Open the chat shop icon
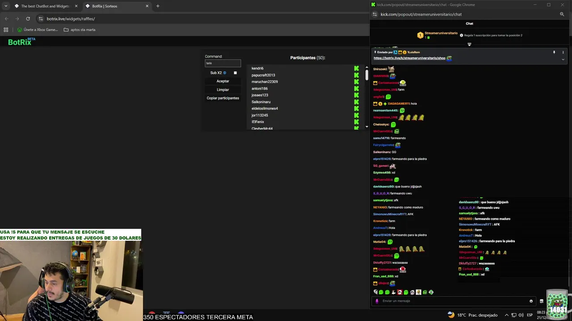The image size is (572, 321). [542, 301]
